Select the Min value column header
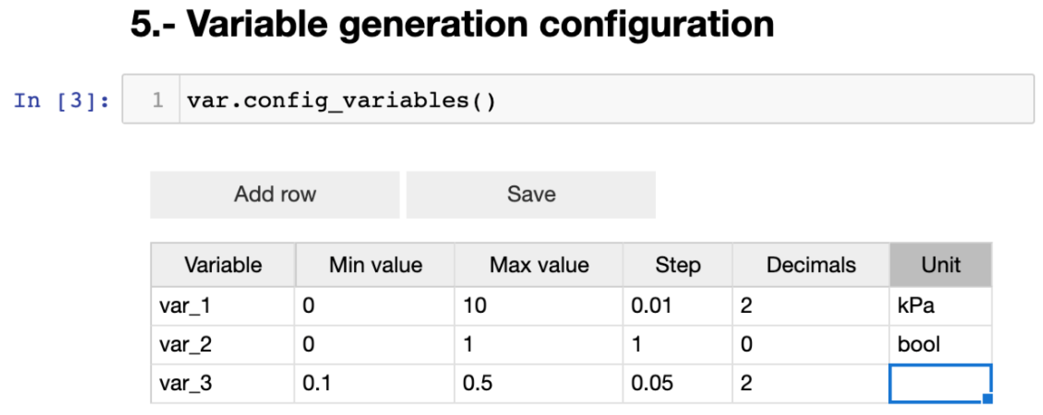 (x=375, y=265)
